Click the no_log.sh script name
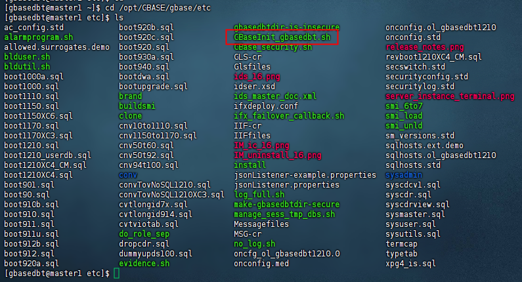The width and height of the screenshot is (522, 282). pyautogui.click(x=254, y=244)
